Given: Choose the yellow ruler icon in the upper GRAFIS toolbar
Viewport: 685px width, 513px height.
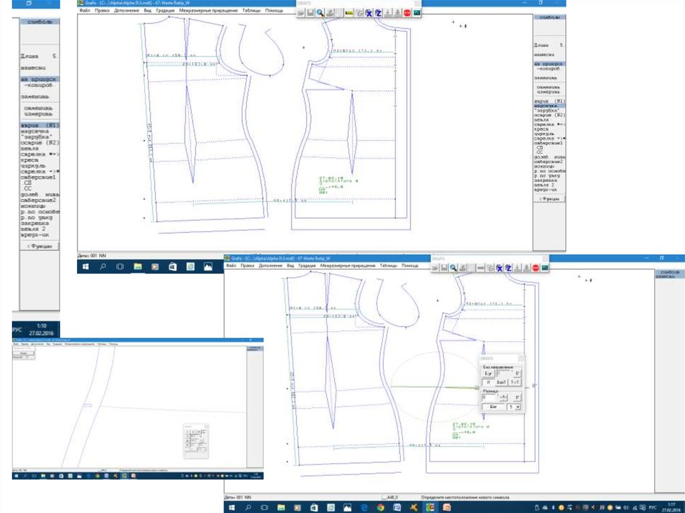Looking at the screenshot, I should 349,13.
